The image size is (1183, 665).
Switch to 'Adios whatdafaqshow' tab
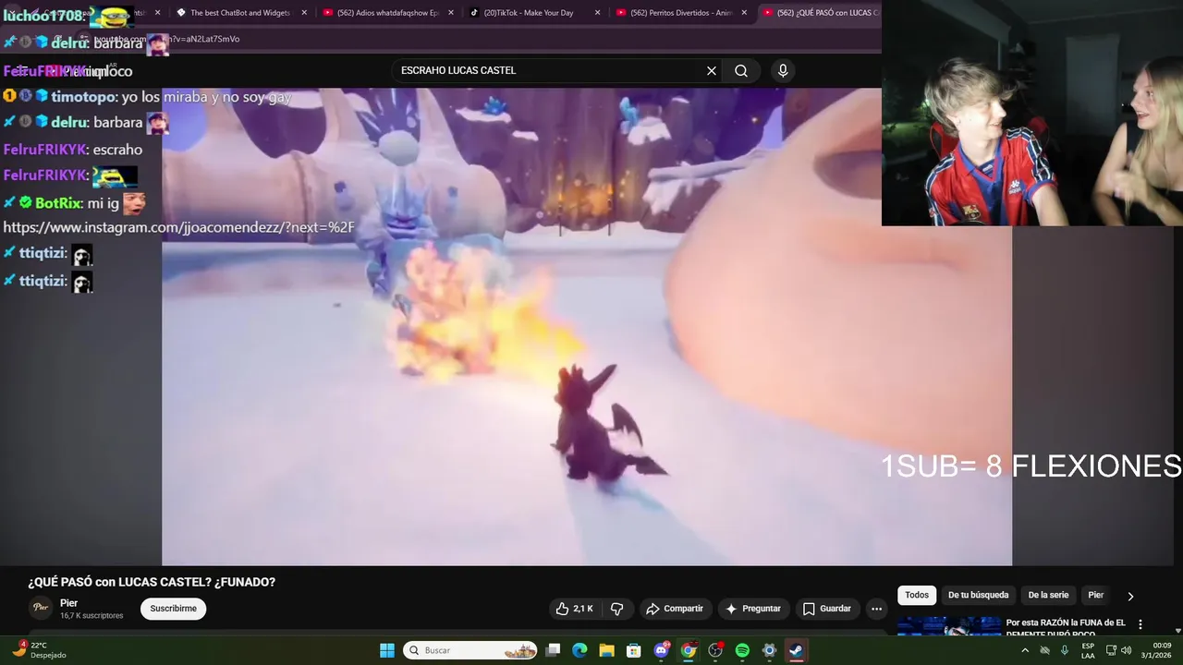click(387, 13)
